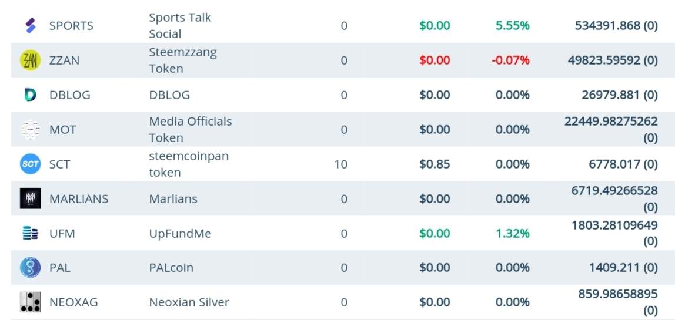Viewport: 675px width, 320px height.
Task: Open the SPORTS token symbol link
Action: 71,26
